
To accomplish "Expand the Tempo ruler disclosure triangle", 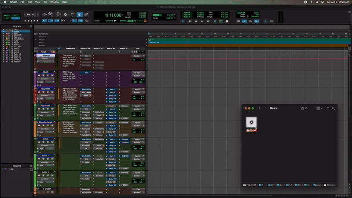I will pos(36,39).
